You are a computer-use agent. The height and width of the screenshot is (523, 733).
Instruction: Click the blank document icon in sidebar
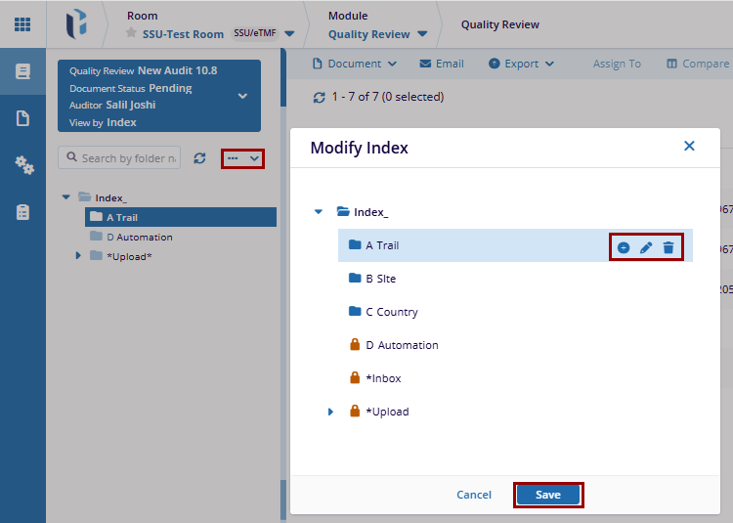click(x=23, y=118)
